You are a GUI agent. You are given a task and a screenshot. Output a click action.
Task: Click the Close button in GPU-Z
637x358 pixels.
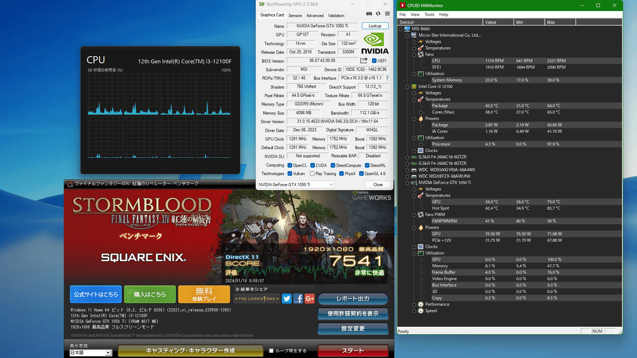pos(378,185)
